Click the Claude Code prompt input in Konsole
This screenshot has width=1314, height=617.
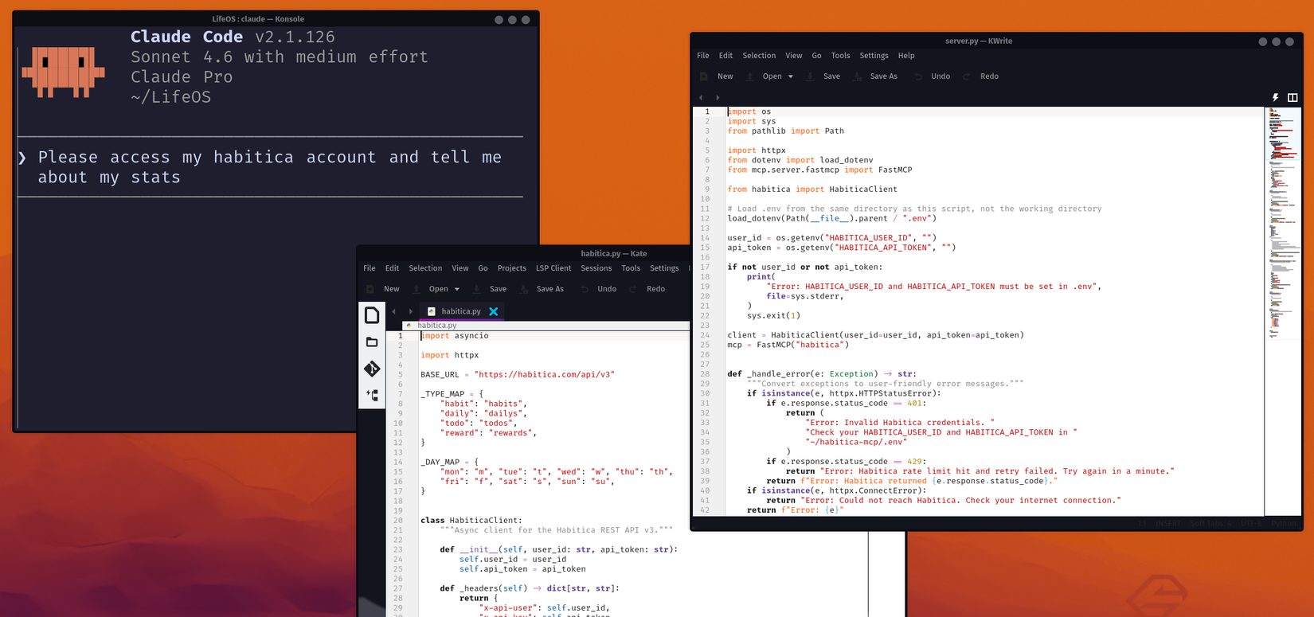[x=271, y=167]
